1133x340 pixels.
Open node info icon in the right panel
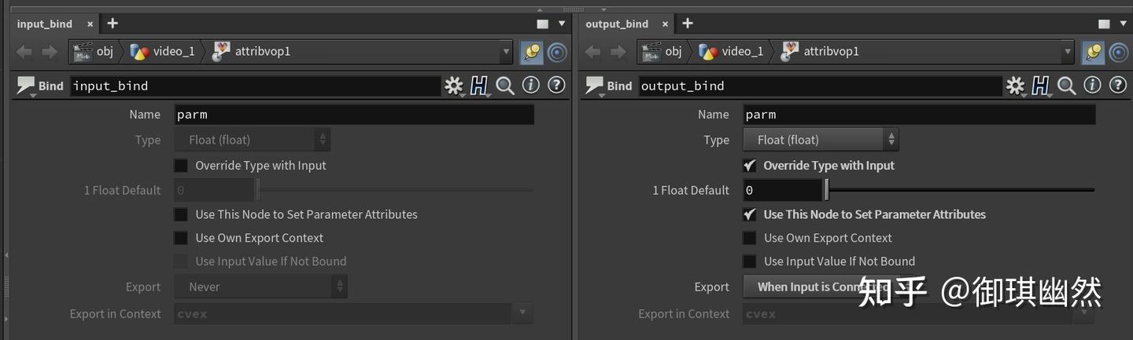1092,86
